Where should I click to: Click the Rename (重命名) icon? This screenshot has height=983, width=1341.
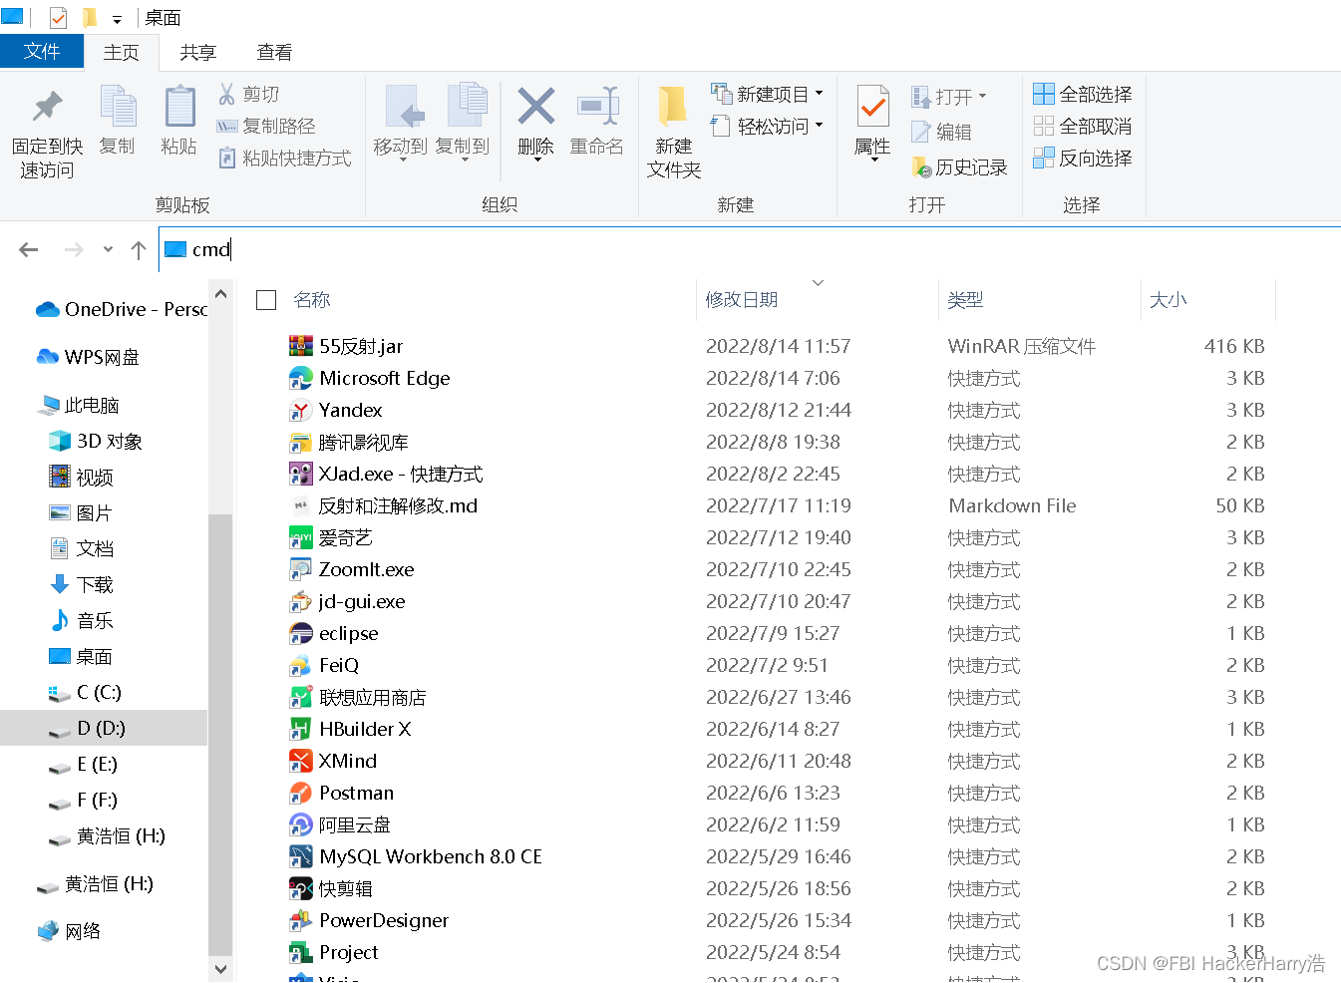click(x=597, y=107)
